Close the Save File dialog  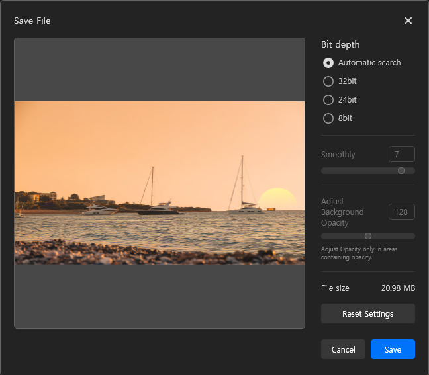pos(408,21)
